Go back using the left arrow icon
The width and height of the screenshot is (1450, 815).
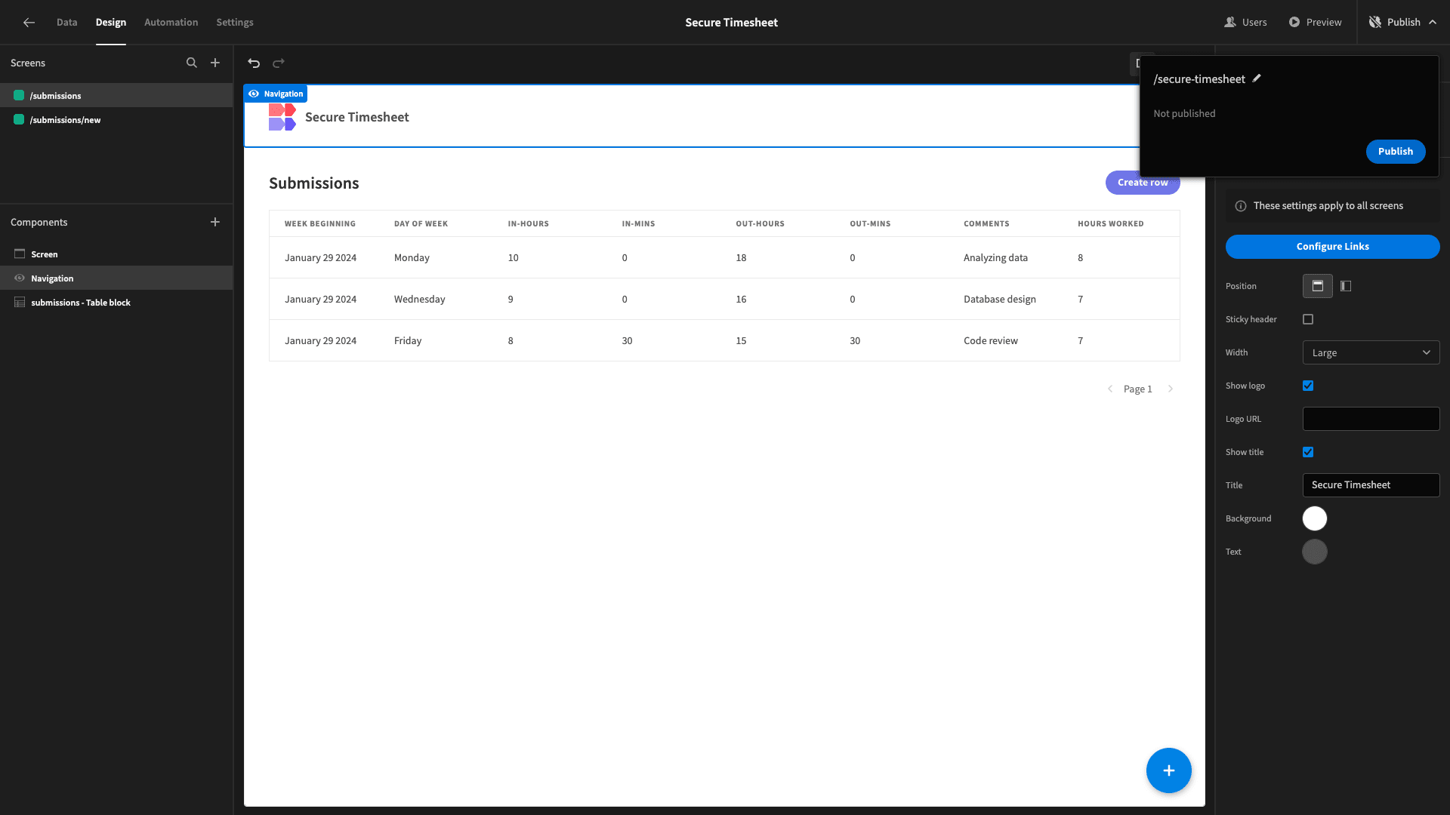[29, 23]
